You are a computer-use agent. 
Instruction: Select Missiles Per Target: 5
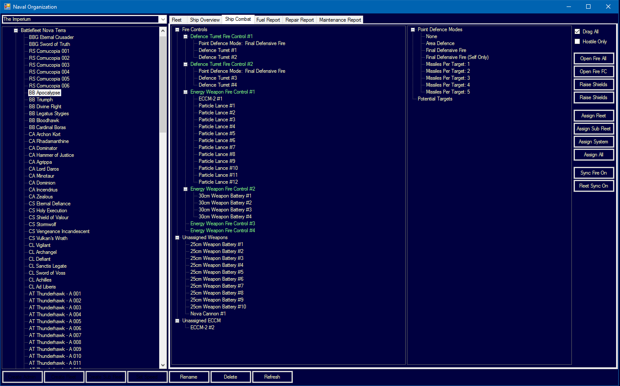448,92
